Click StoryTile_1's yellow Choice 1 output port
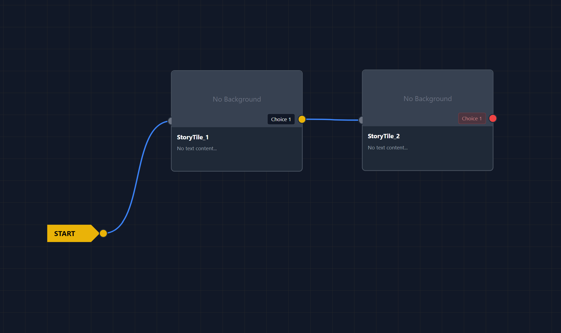 (x=302, y=119)
